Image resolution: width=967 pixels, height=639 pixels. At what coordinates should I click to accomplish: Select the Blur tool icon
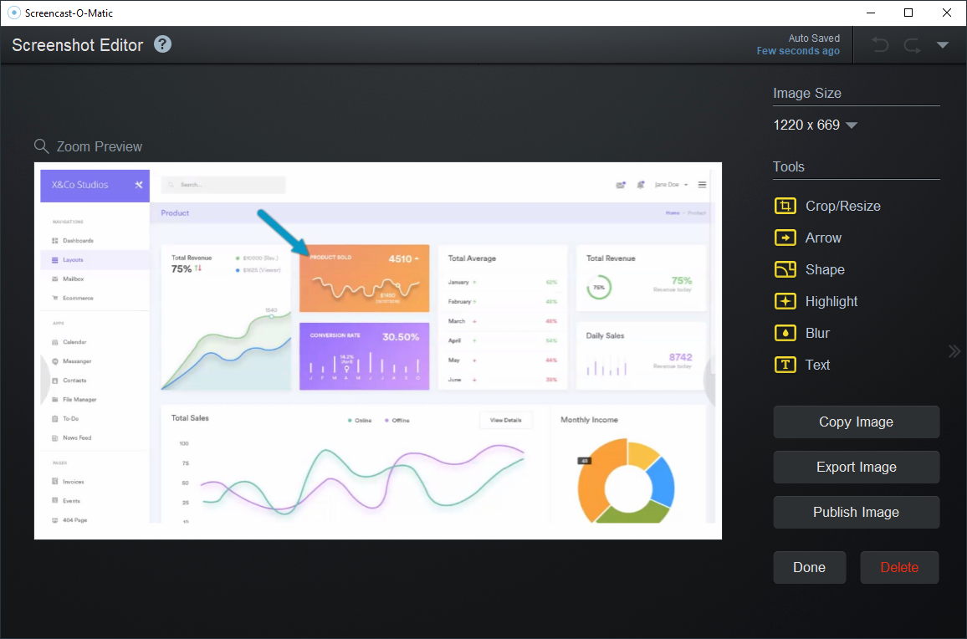pos(785,333)
